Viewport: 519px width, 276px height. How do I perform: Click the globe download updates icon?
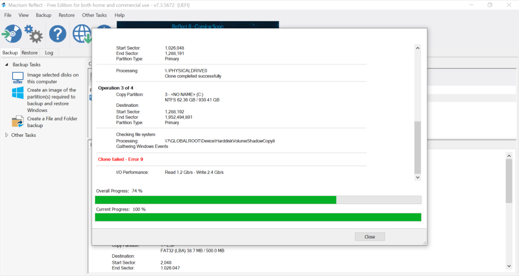81,34
